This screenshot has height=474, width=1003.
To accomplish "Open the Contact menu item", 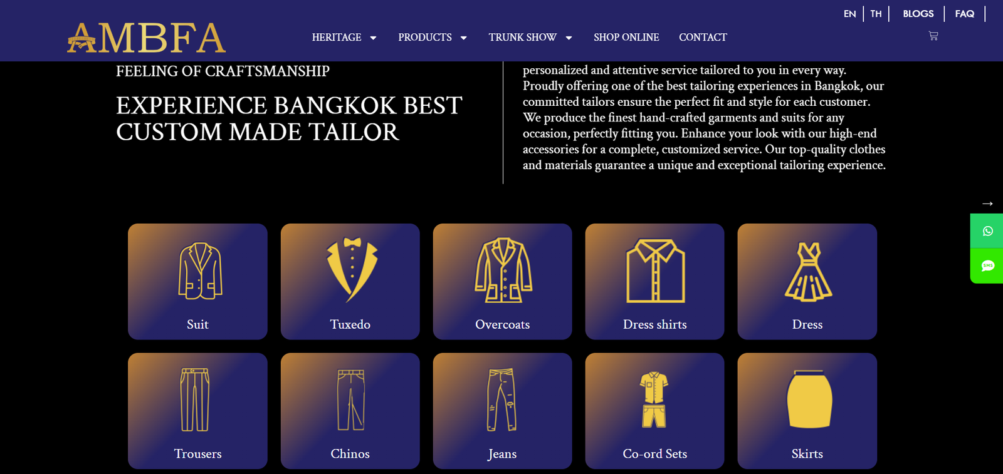I will 703,38.
